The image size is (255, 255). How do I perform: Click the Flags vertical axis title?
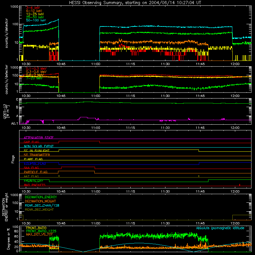point(13,159)
